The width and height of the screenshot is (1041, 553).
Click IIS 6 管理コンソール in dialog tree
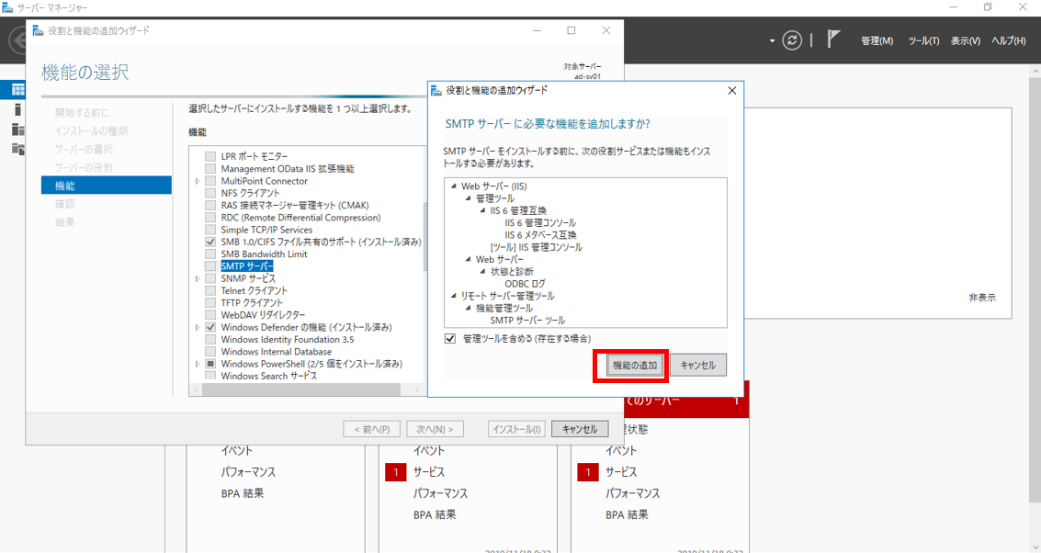(x=539, y=223)
